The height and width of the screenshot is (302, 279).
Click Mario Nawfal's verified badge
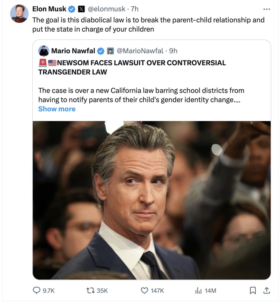100,51
